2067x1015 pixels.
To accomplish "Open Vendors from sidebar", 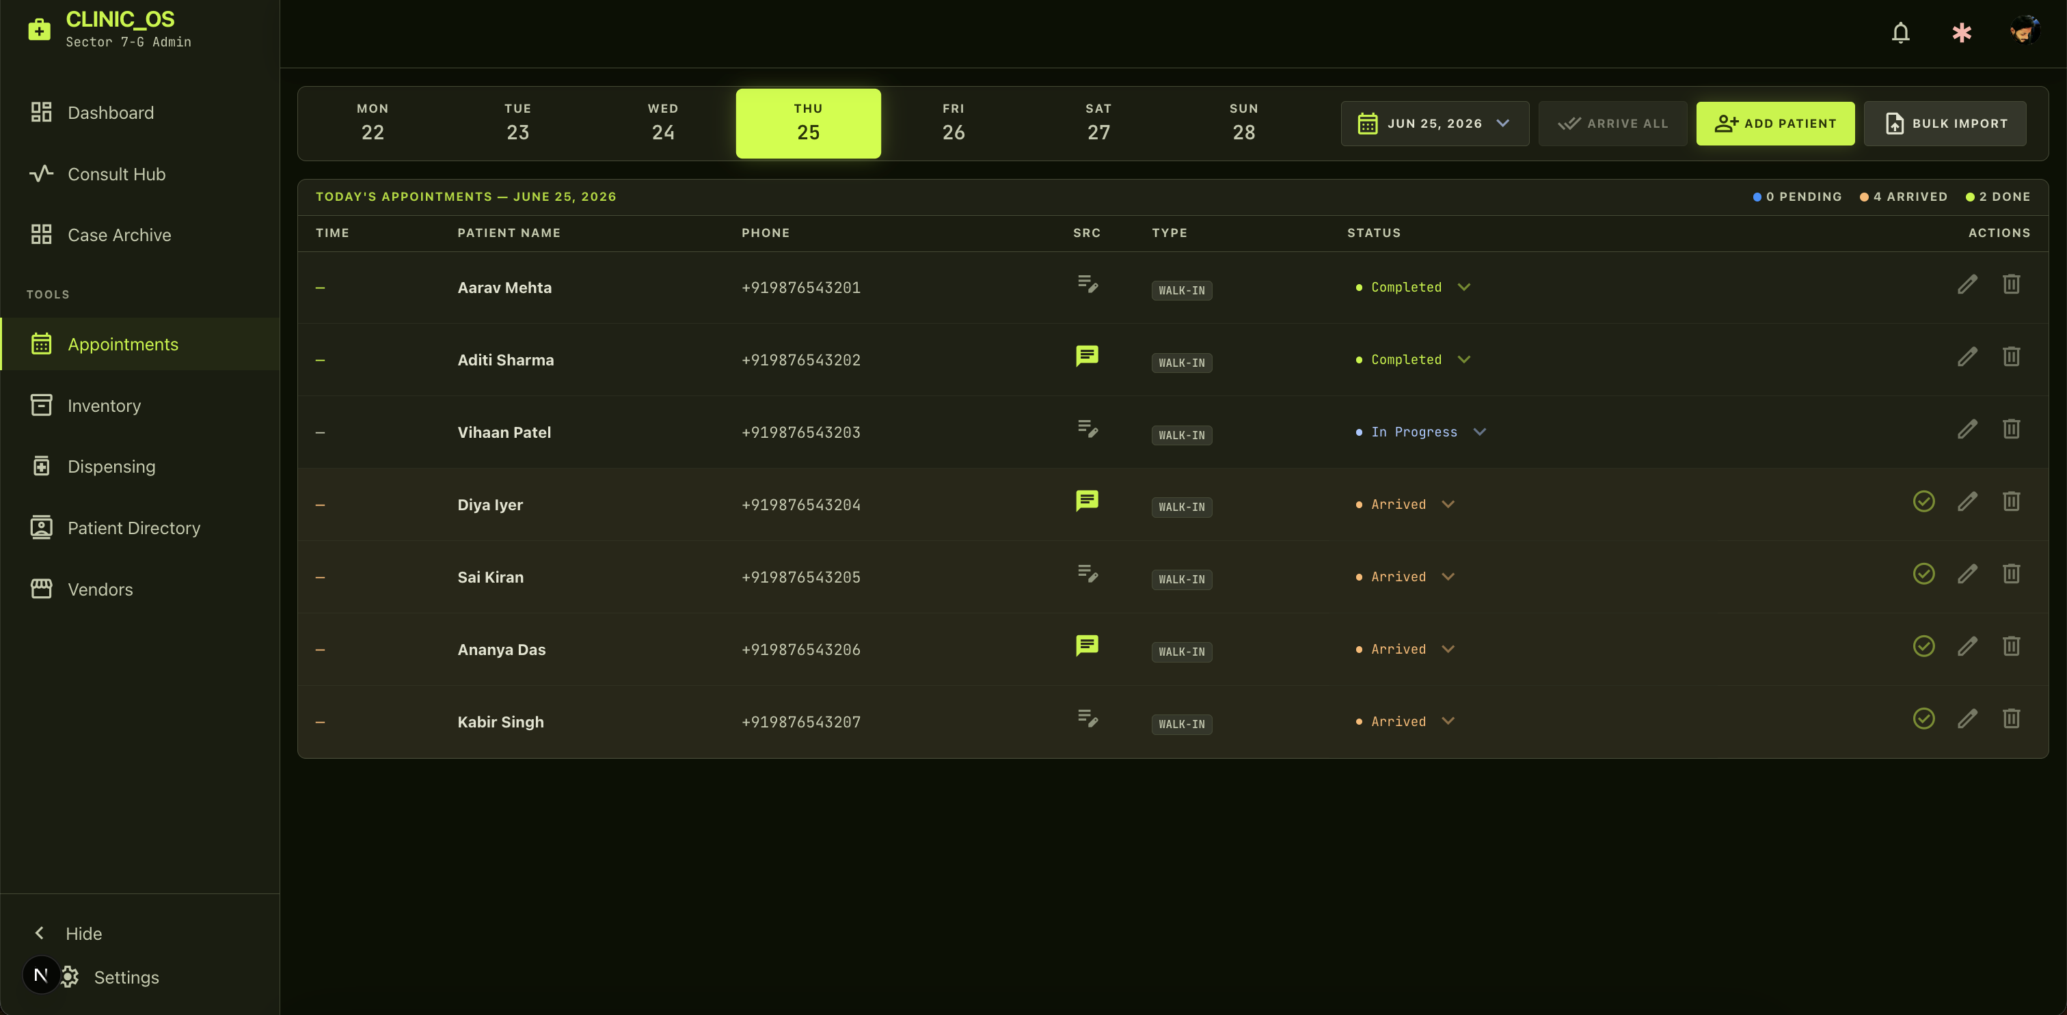I will (x=139, y=589).
